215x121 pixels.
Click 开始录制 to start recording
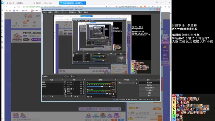(149, 85)
